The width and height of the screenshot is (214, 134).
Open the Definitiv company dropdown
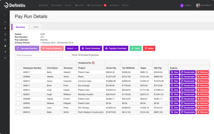186,5
